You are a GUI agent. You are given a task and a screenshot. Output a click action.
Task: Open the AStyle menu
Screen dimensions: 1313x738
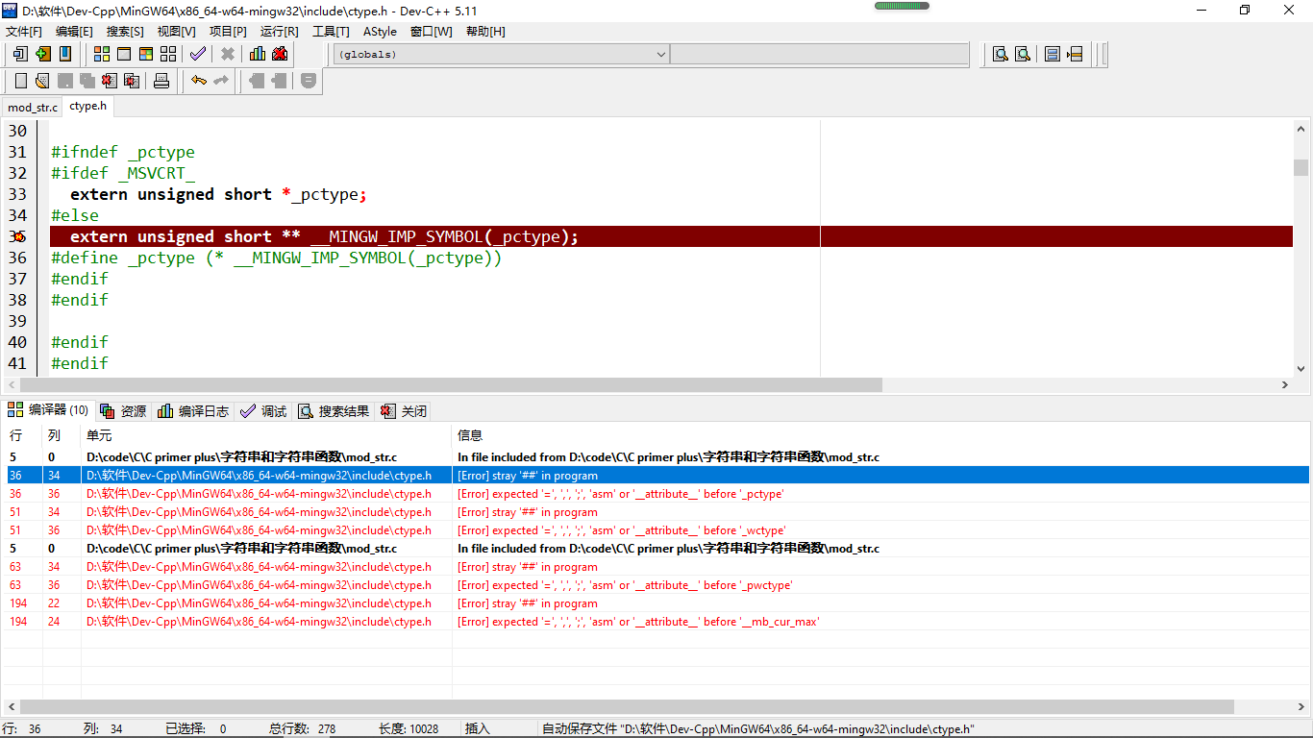pyautogui.click(x=380, y=32)
